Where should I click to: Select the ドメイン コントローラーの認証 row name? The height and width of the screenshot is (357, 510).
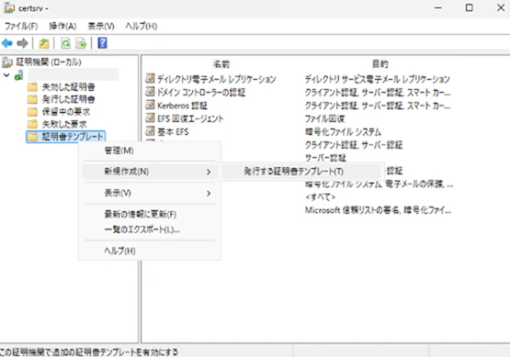(x=201, y=93)
